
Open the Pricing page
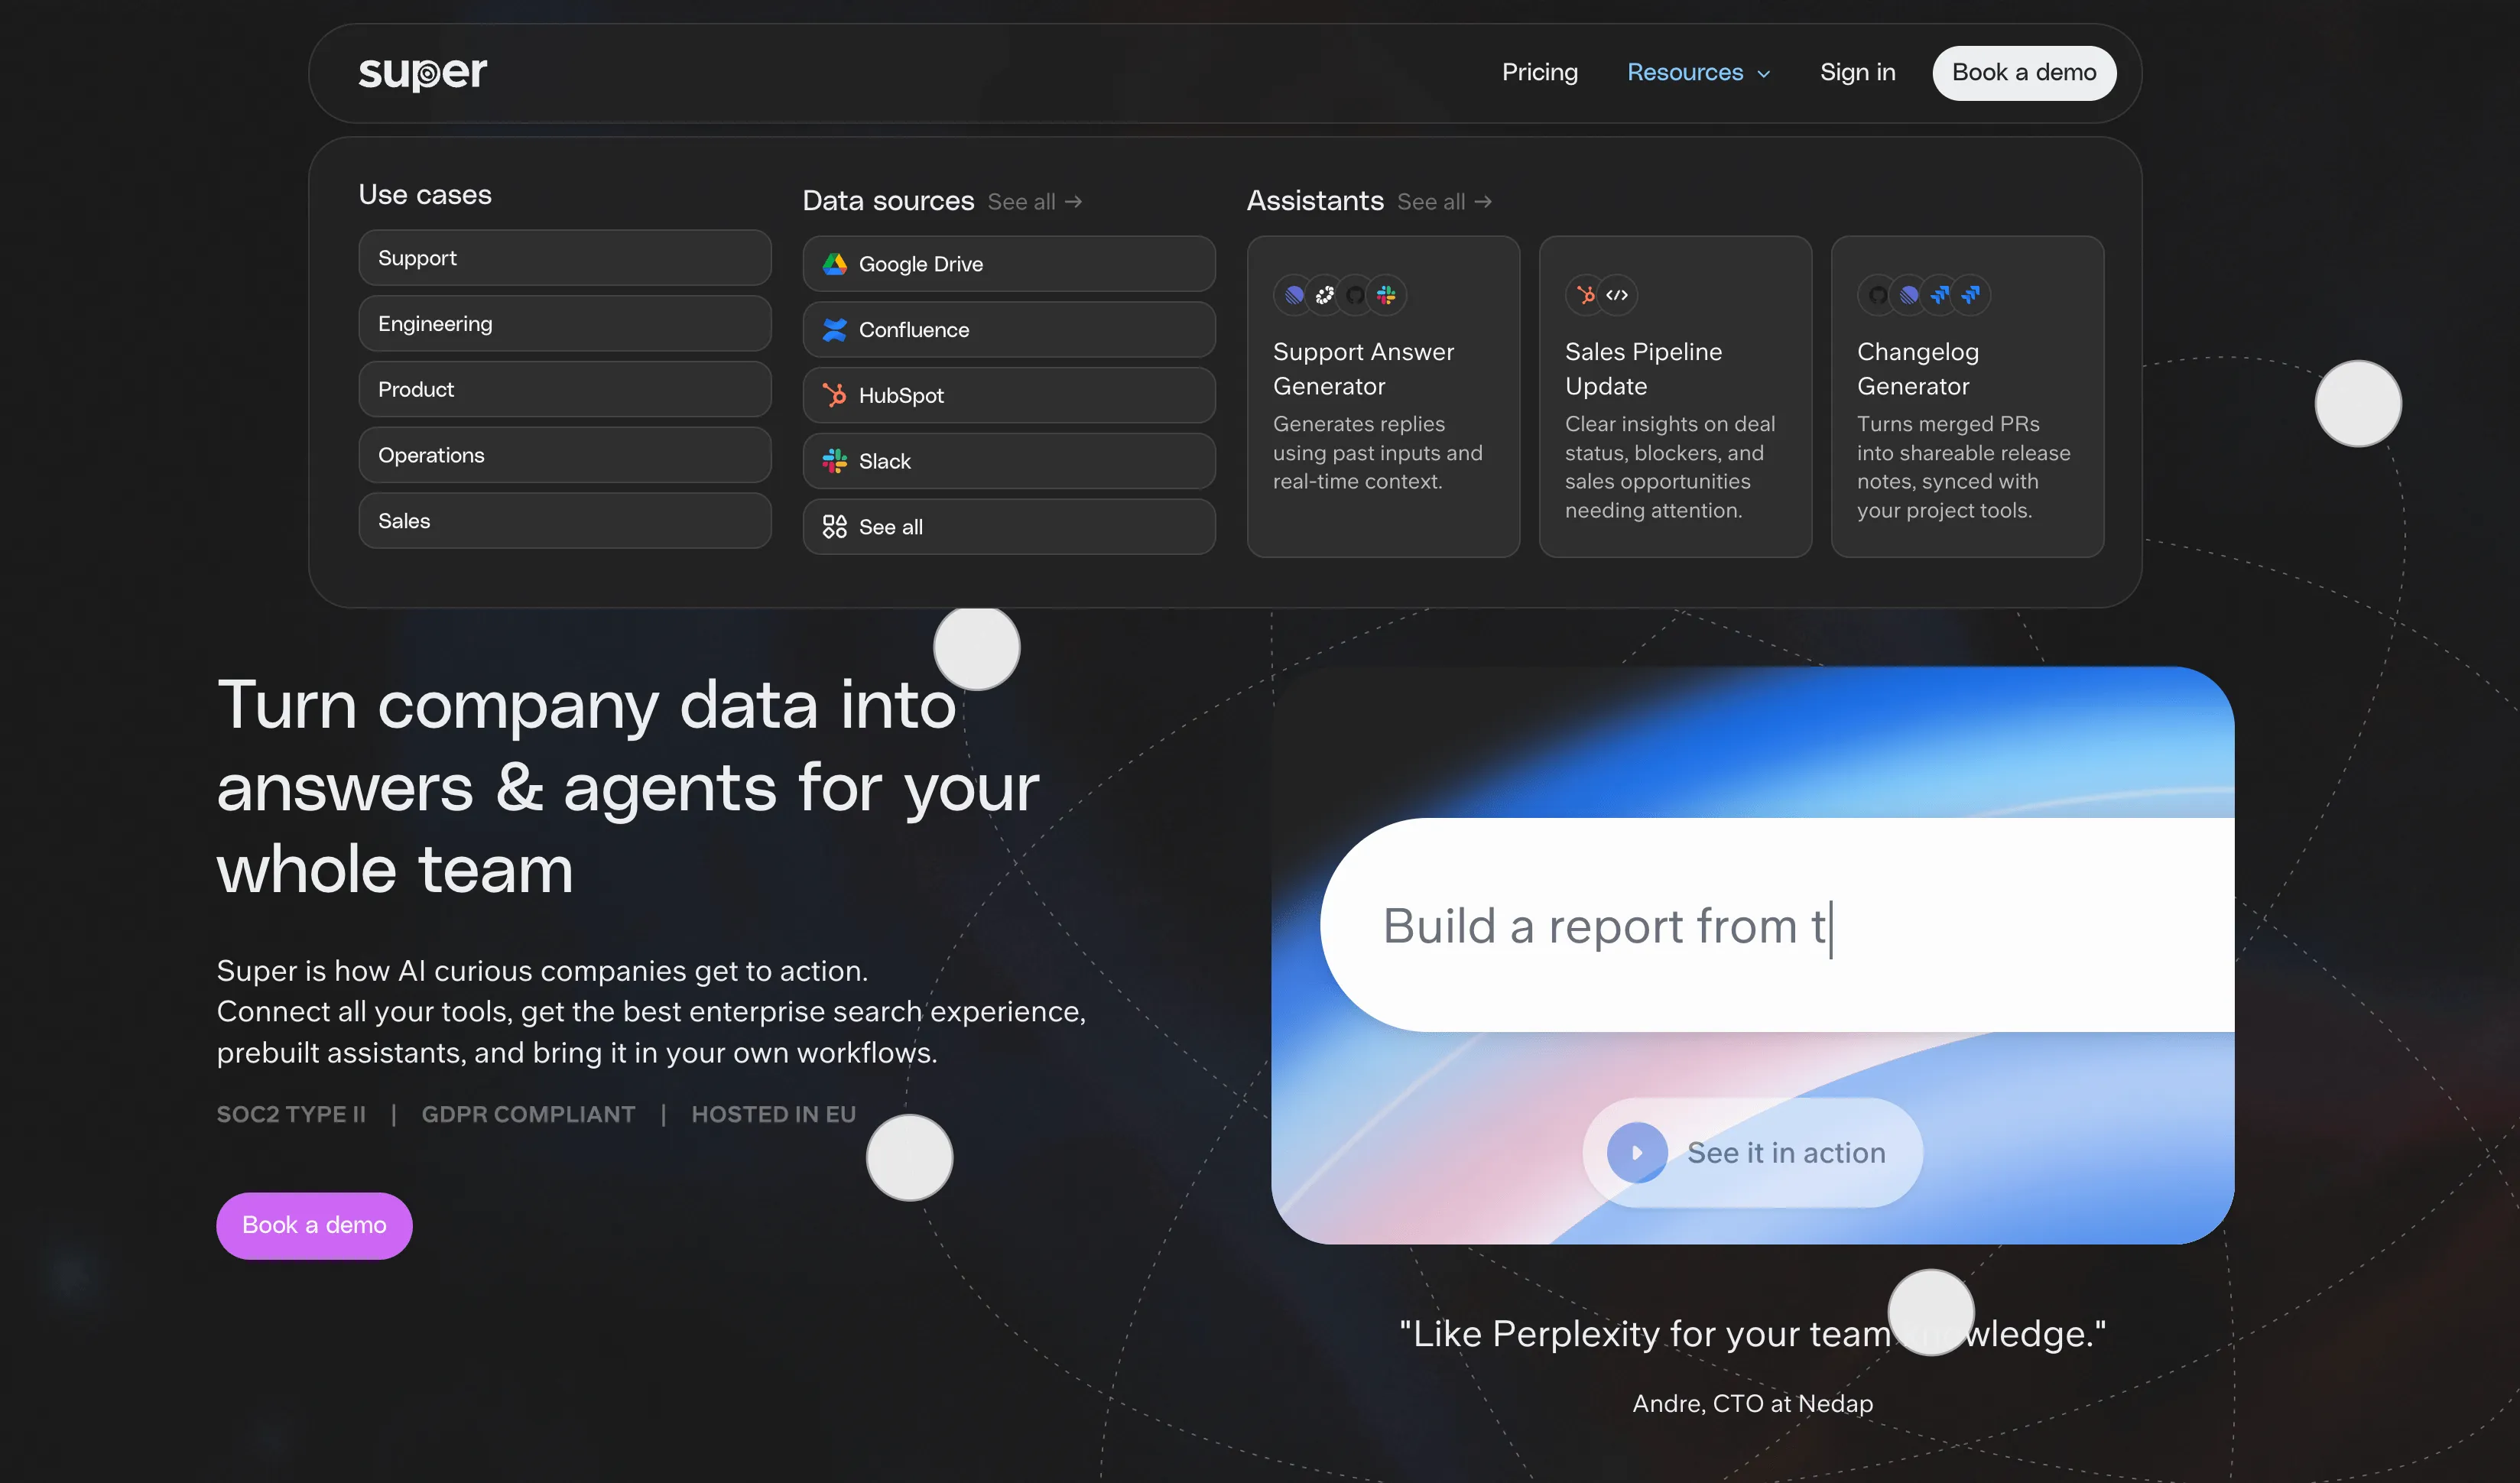(1540, 73)
